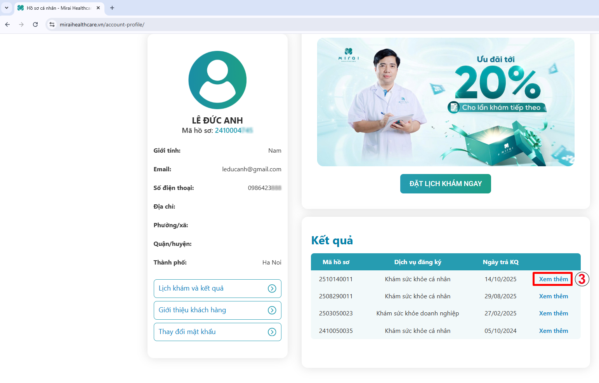Open Xem thêm for record 2410050035
Viewport: 599px width, 383px height.
553,331
